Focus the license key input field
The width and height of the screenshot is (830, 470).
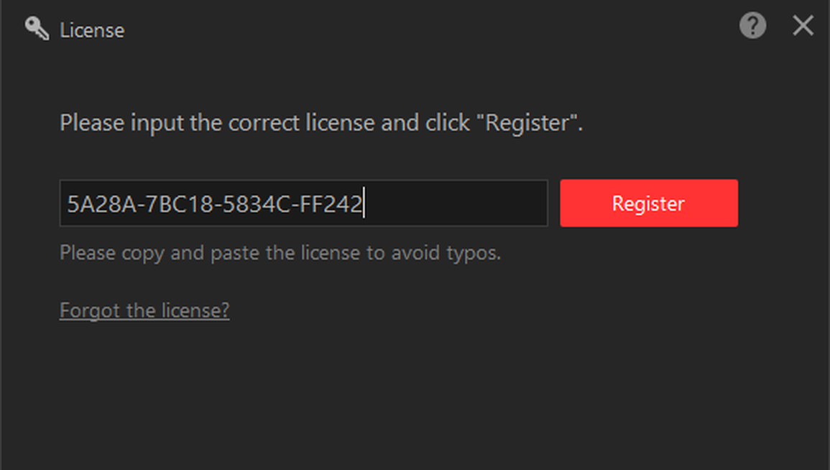click(303, 203)
